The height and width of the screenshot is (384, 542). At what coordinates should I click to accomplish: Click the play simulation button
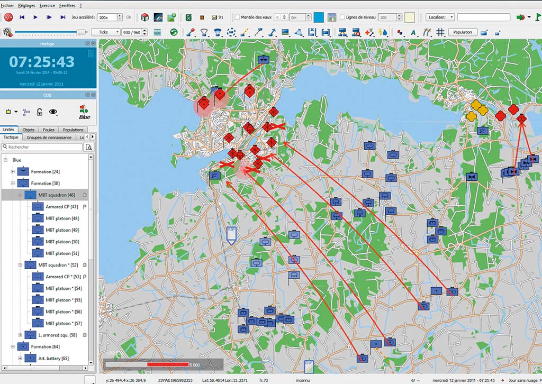tap(35, 17)
